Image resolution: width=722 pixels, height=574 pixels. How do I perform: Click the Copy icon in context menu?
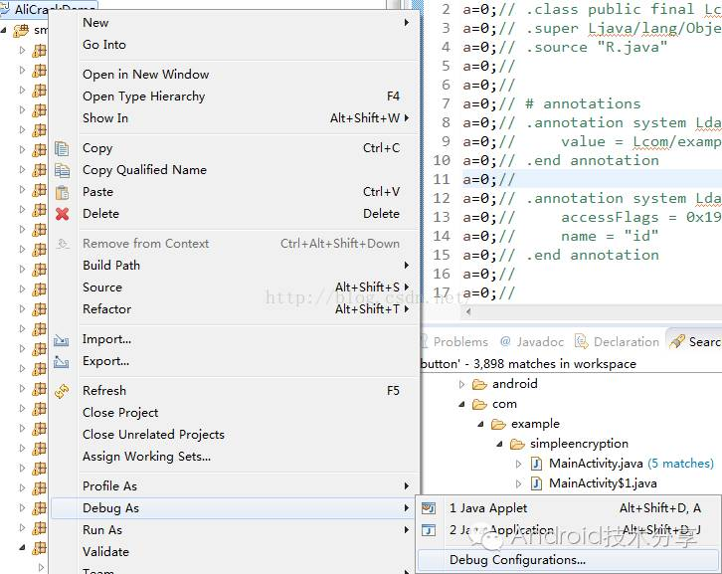pos(62,148)
